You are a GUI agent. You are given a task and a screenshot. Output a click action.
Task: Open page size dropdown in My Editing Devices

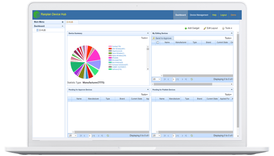[156, 79]
